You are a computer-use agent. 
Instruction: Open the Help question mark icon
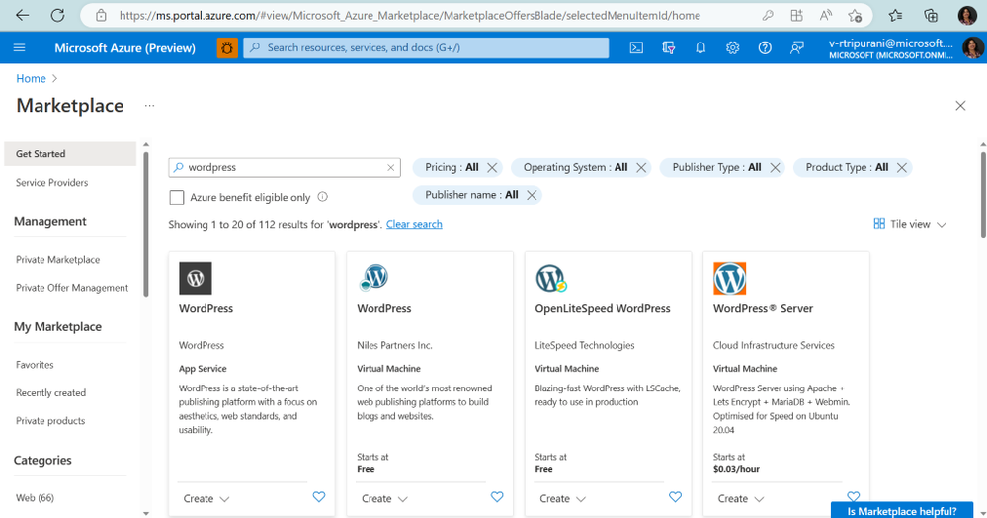(x=765, y=47)
